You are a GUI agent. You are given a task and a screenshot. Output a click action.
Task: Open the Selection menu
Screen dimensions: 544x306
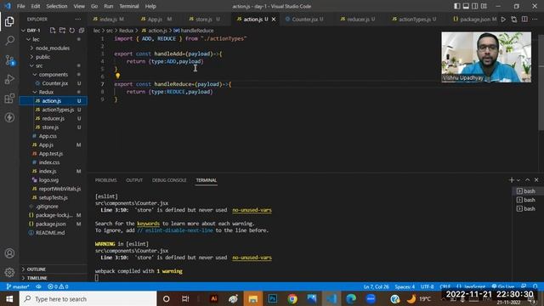57,6
